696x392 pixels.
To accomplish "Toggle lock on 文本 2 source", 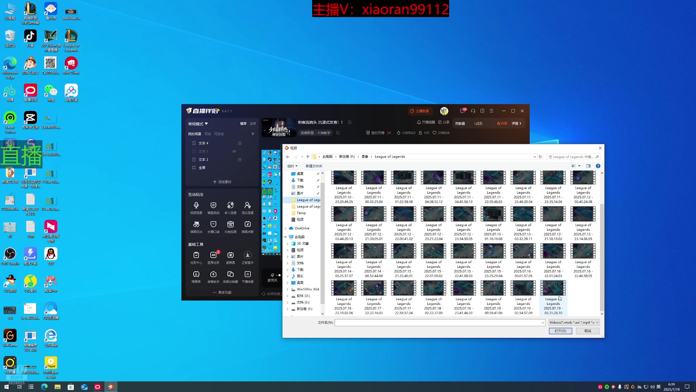I will 240,160.
